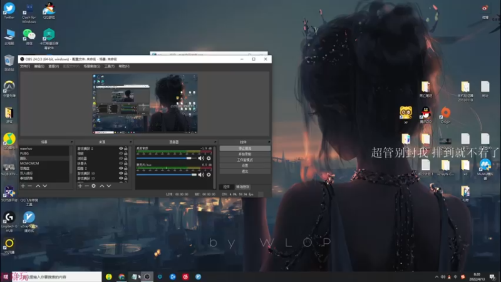
Task: Toggle visibility eye of the topmost source
Action: (121, 149)
